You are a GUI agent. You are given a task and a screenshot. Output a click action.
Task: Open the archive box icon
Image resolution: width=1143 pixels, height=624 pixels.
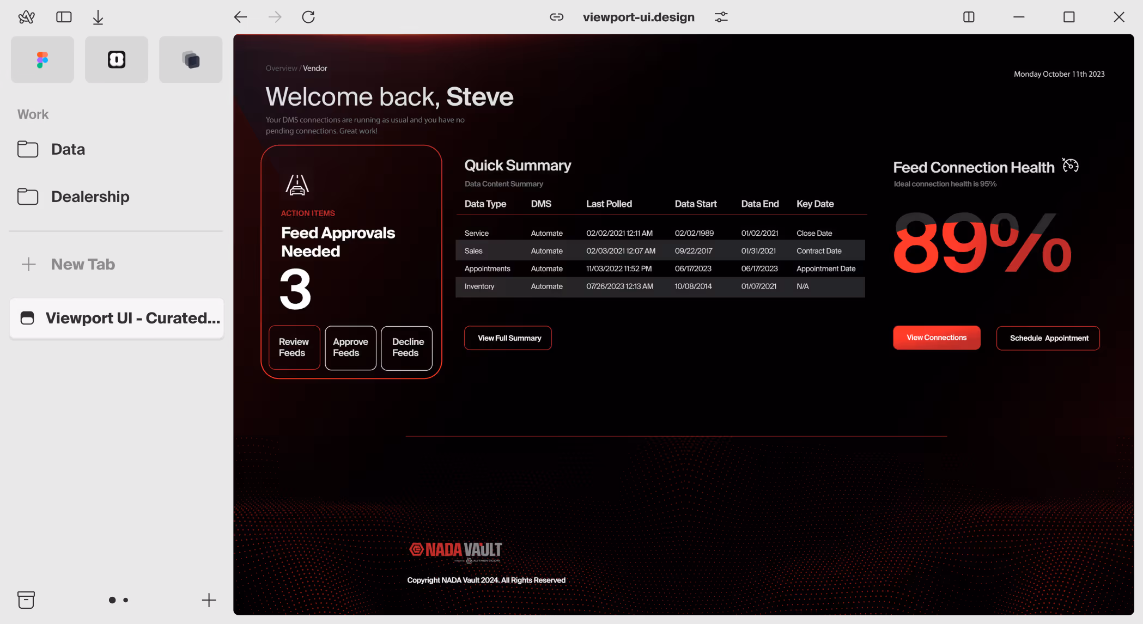coord(26,600)
